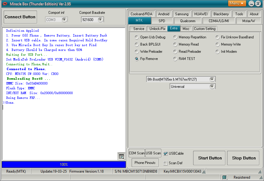264x181 pixels.
Task: Open the Unlock/Fix sub-tab
Action: coord(157,29)
